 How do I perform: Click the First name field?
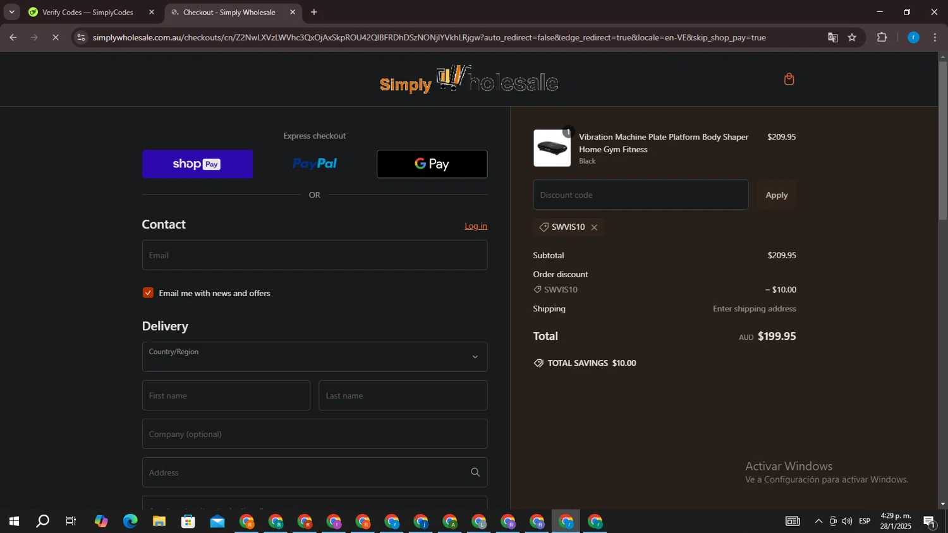pos(226,395)
